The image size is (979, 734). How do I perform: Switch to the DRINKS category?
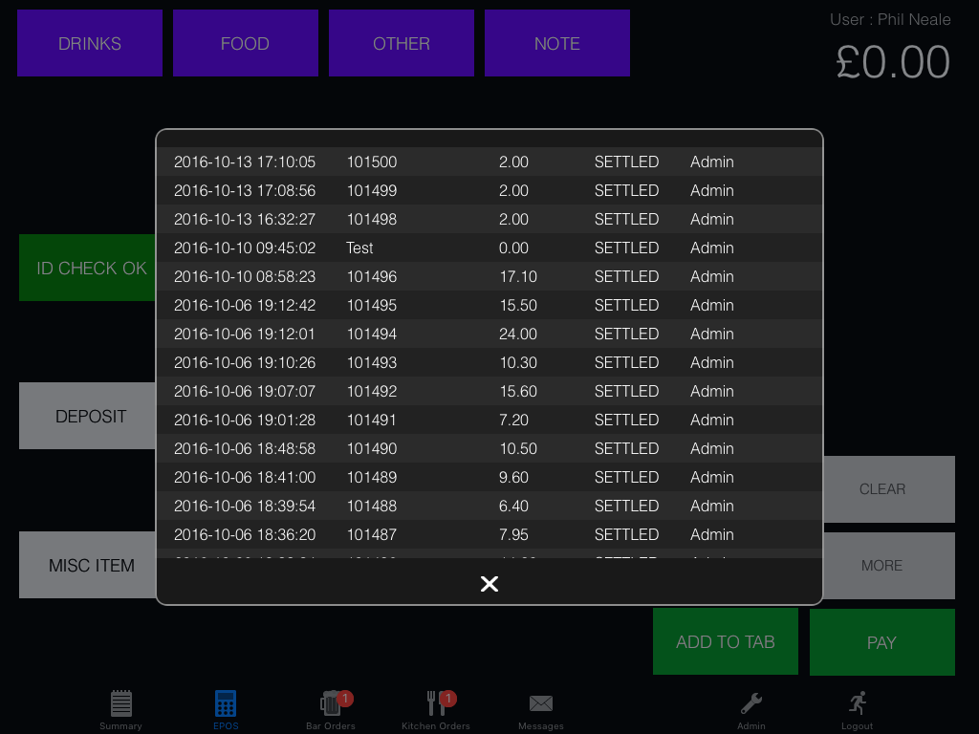[x=90, y=43]
